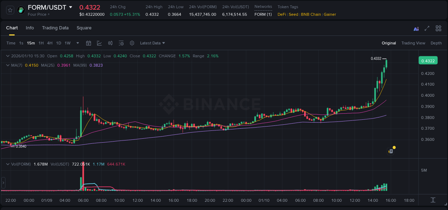
Task: Open the calendar date-range picker
Action: (x=89, y=43)
